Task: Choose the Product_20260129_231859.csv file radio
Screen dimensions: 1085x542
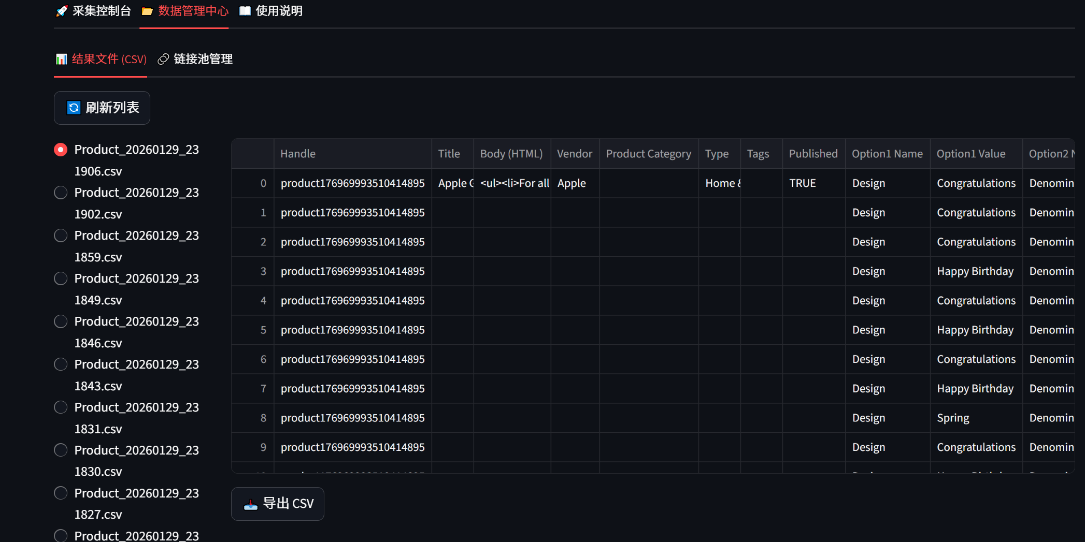Action: (x=61, y=236)
